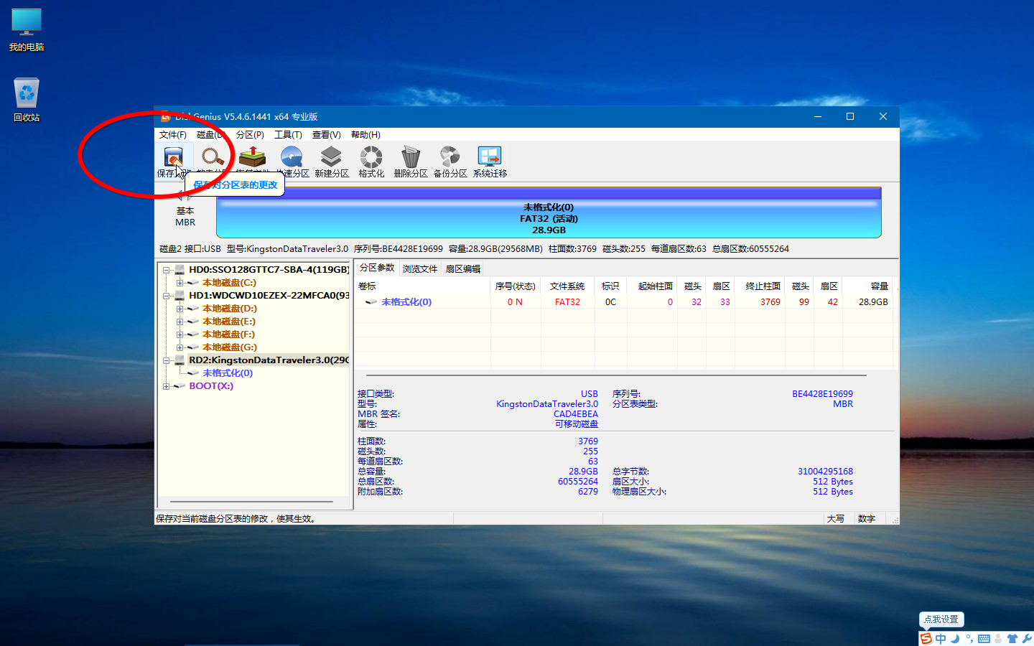1034x646 pixels.
Task: Click the user account icon in IME bar
Action: click(x=998, y=639)
